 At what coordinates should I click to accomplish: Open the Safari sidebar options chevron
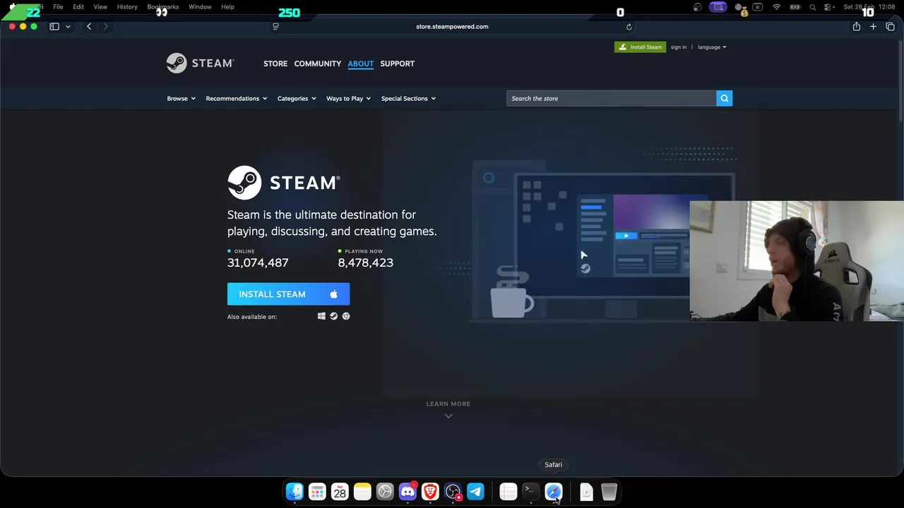pyautogui.click(x=68, y=27)
